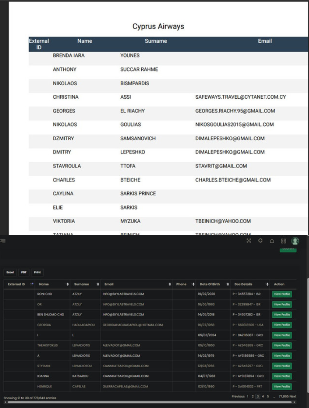
Task: Click the Surname header in Cyprus Airways document
Action: (156, 41)
